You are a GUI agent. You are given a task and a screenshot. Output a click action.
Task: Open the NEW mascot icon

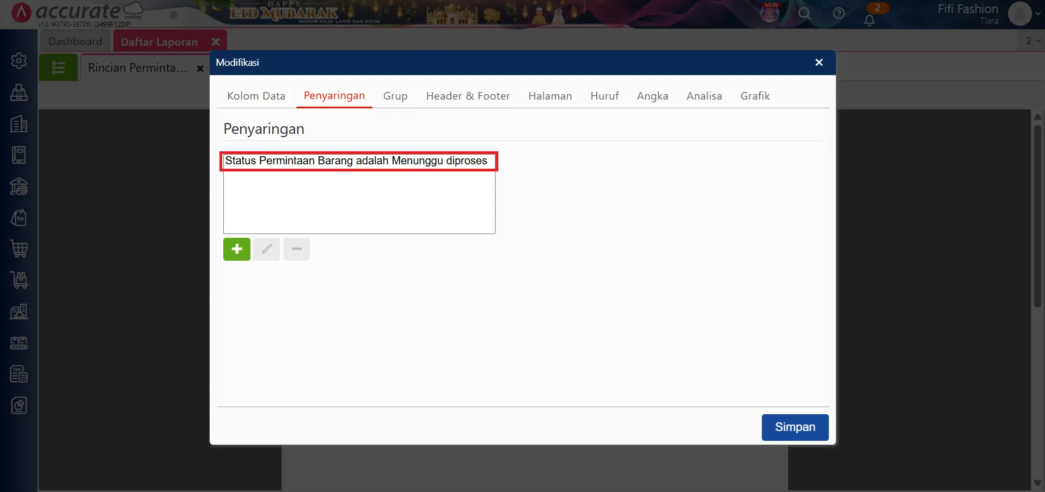[x=769, y=13]
